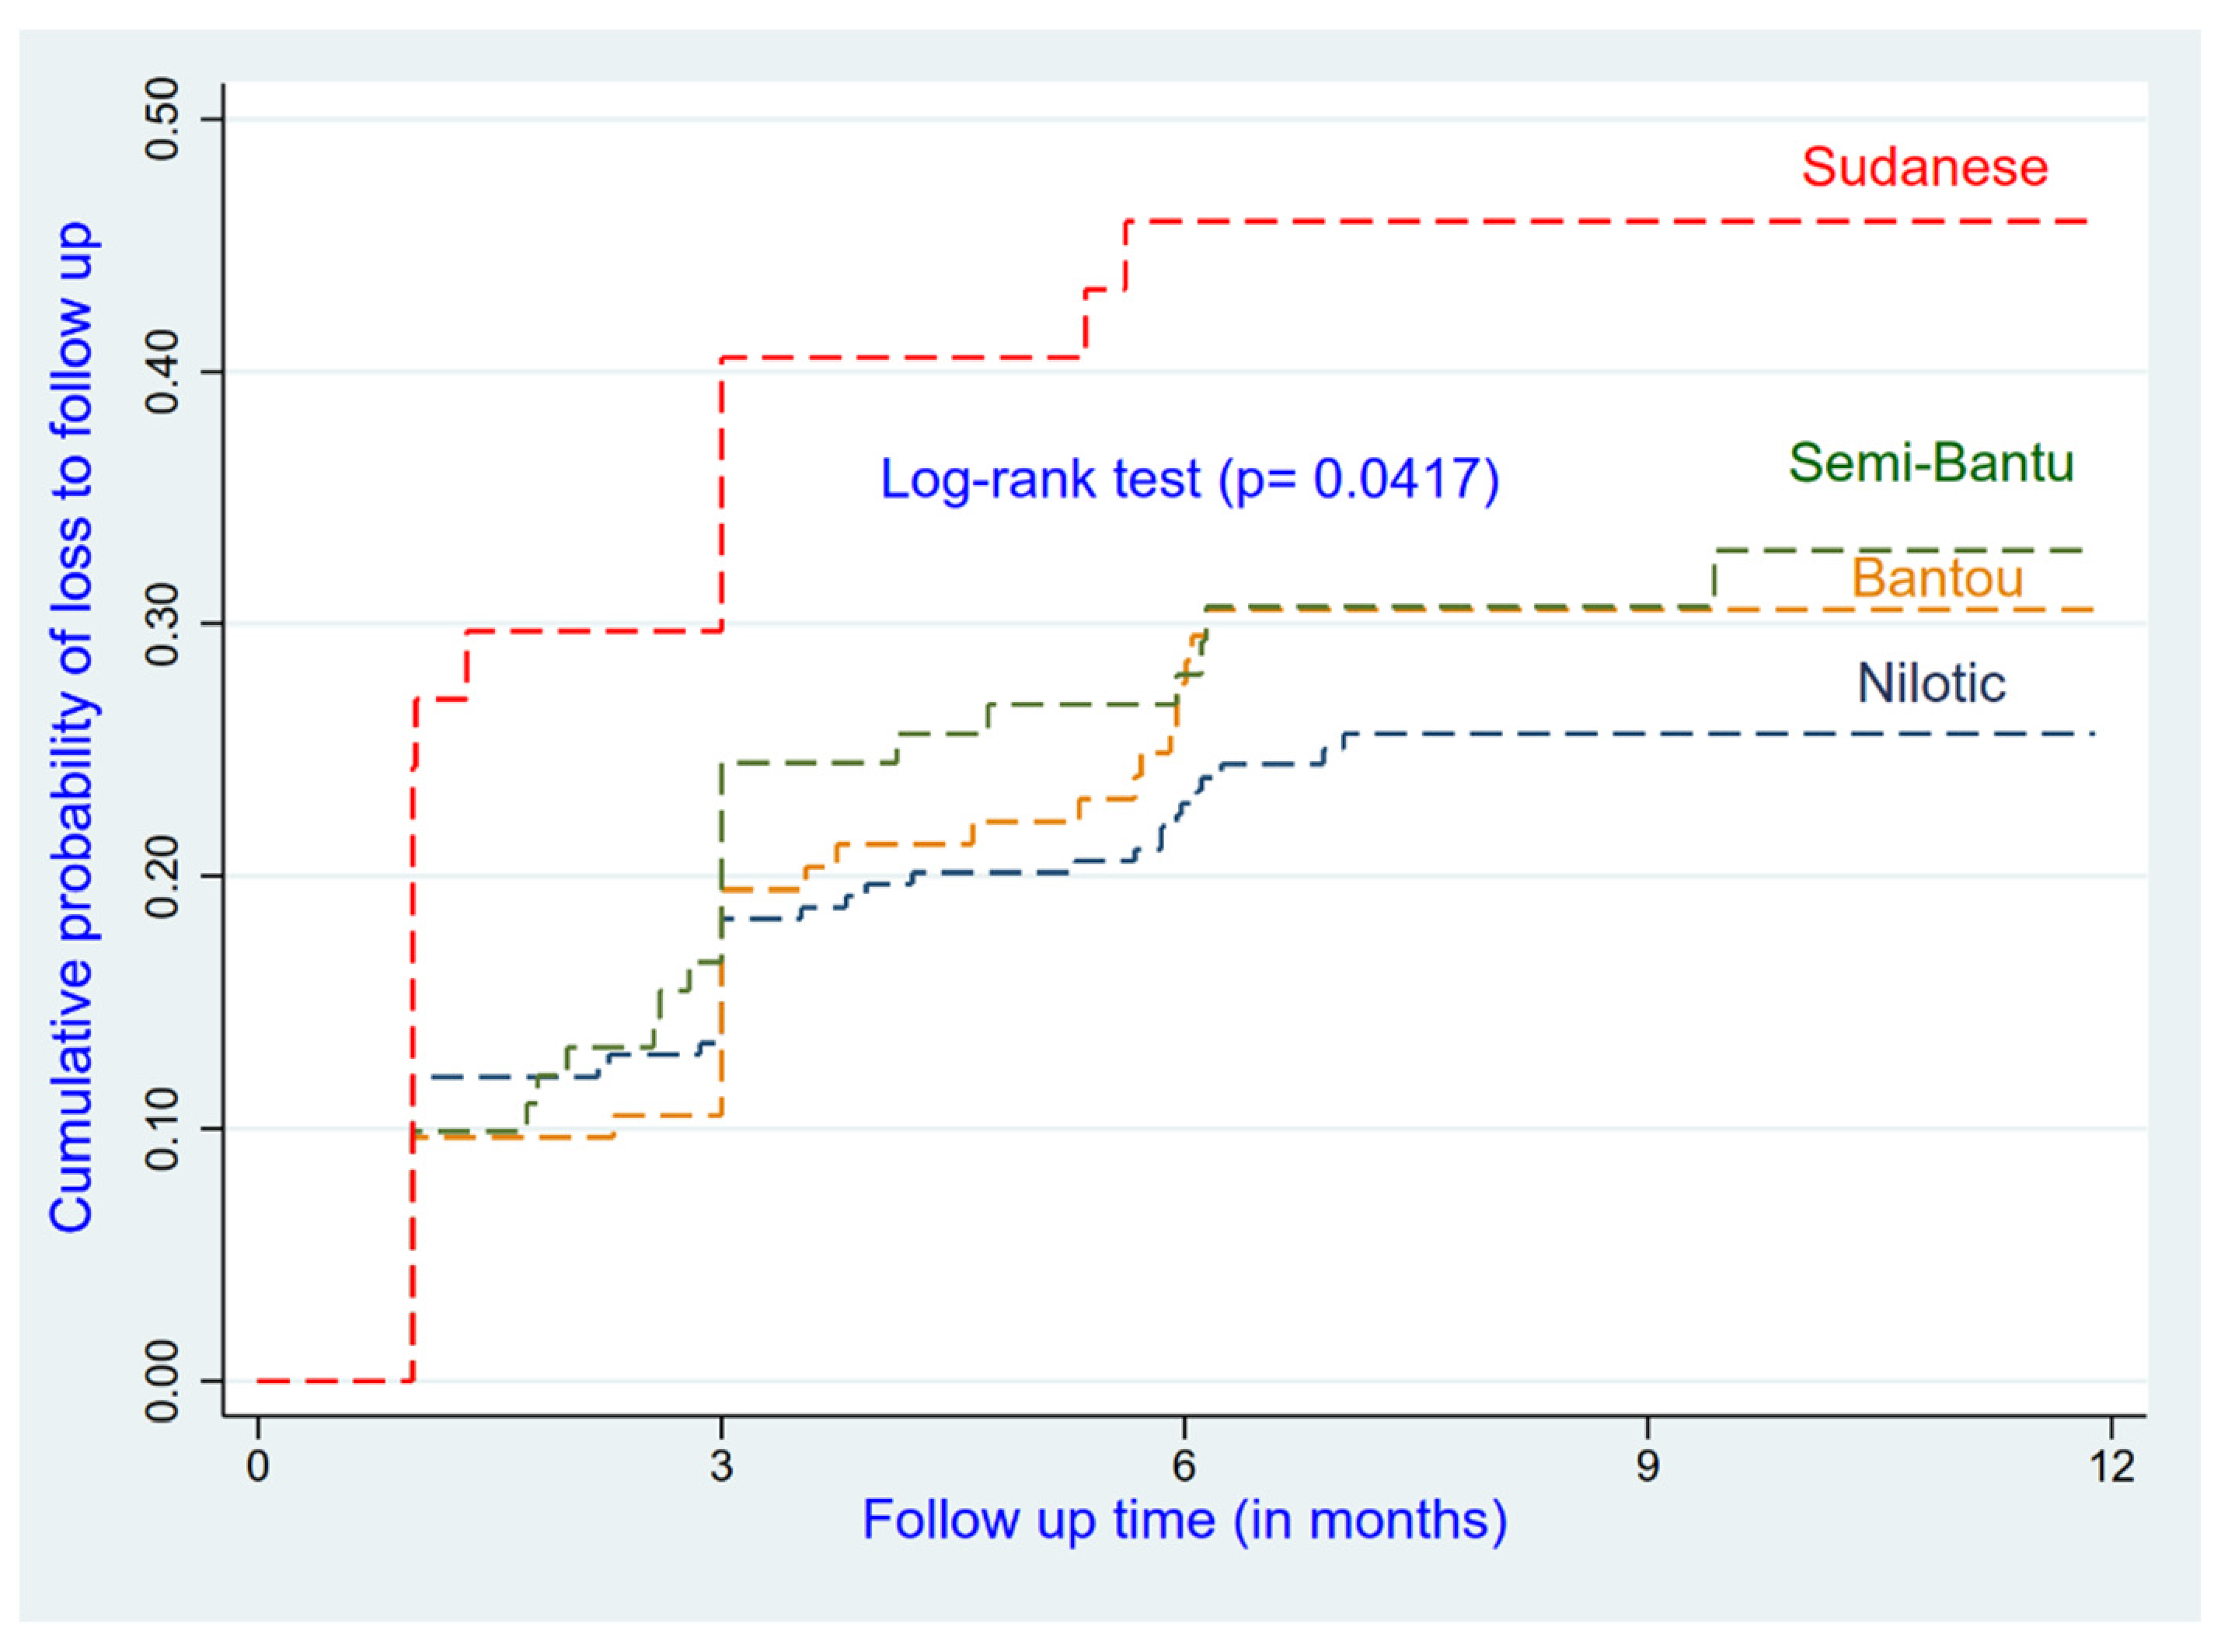2221x1652 pixels.
Task: Click the green Semi-Bantu curve label
Action: pyautogui.click(x=1930, y=463)
